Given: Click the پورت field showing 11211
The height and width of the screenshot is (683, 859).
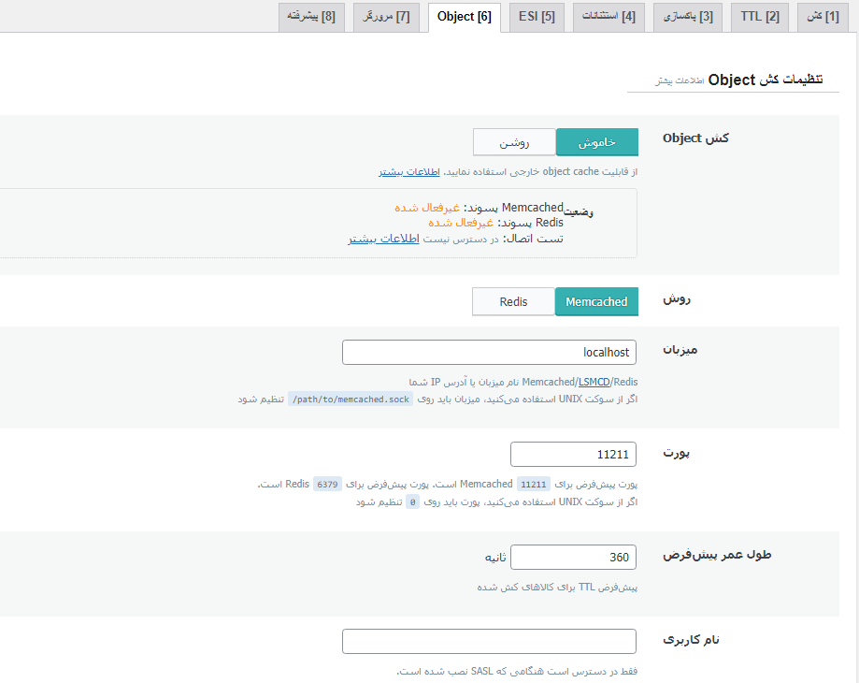Looking at the screenshot, I should [x=573, y=454].
